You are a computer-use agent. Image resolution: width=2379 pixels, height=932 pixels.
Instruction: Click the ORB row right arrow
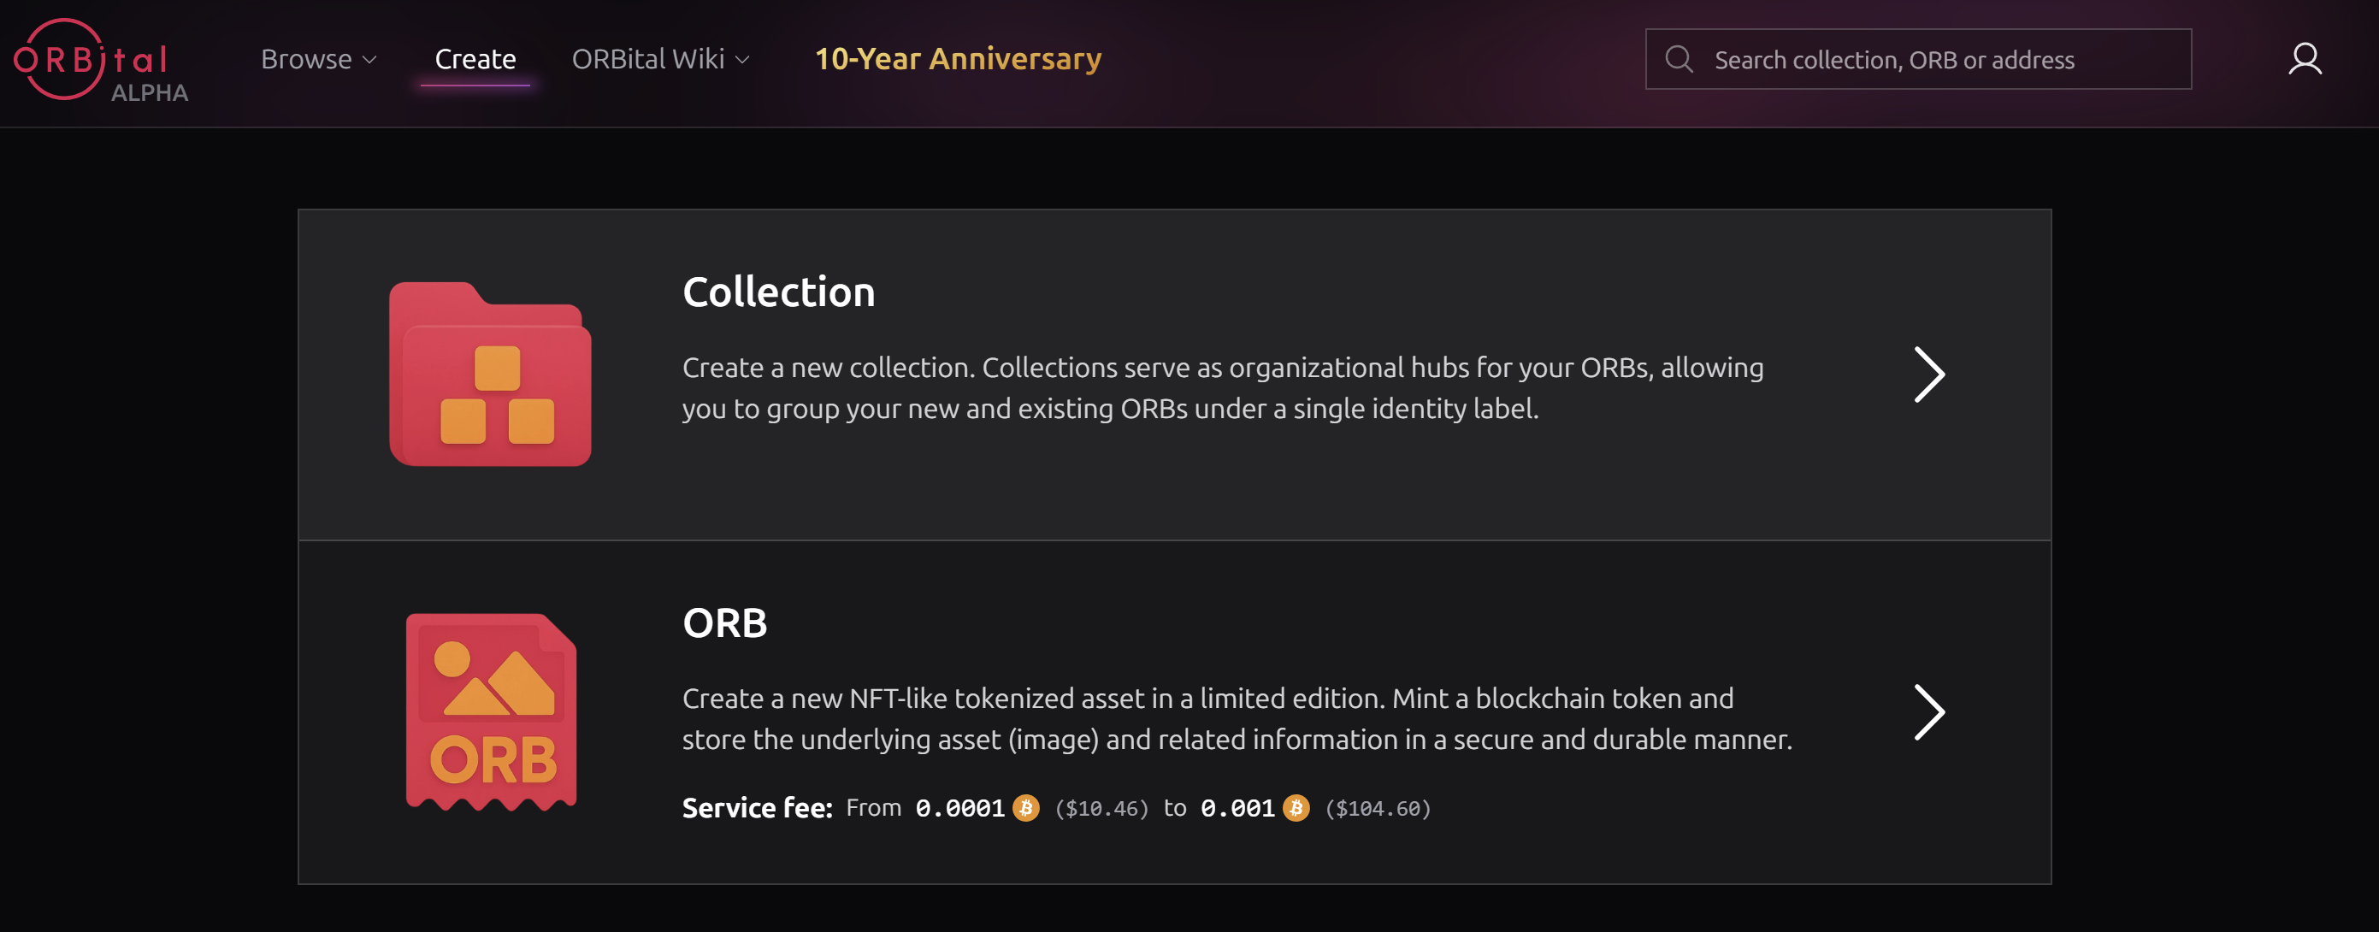point(1928,711)
